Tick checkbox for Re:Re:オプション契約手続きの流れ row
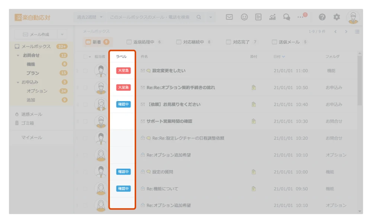The height and width of the screenshot is (223, 372). [x=85, y=87]
